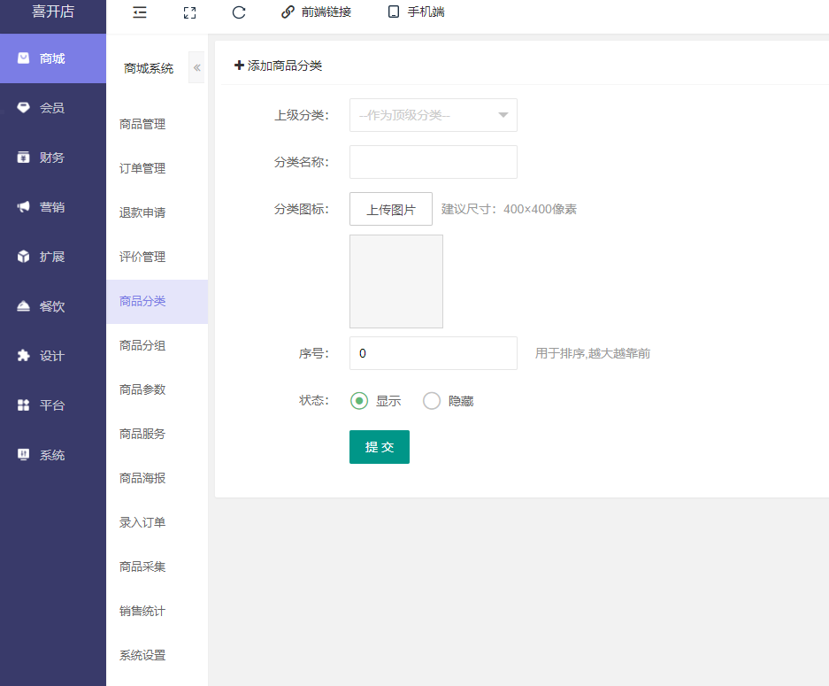
Task: Click the empty category icon preview box
Action: [x=396, y=281]
